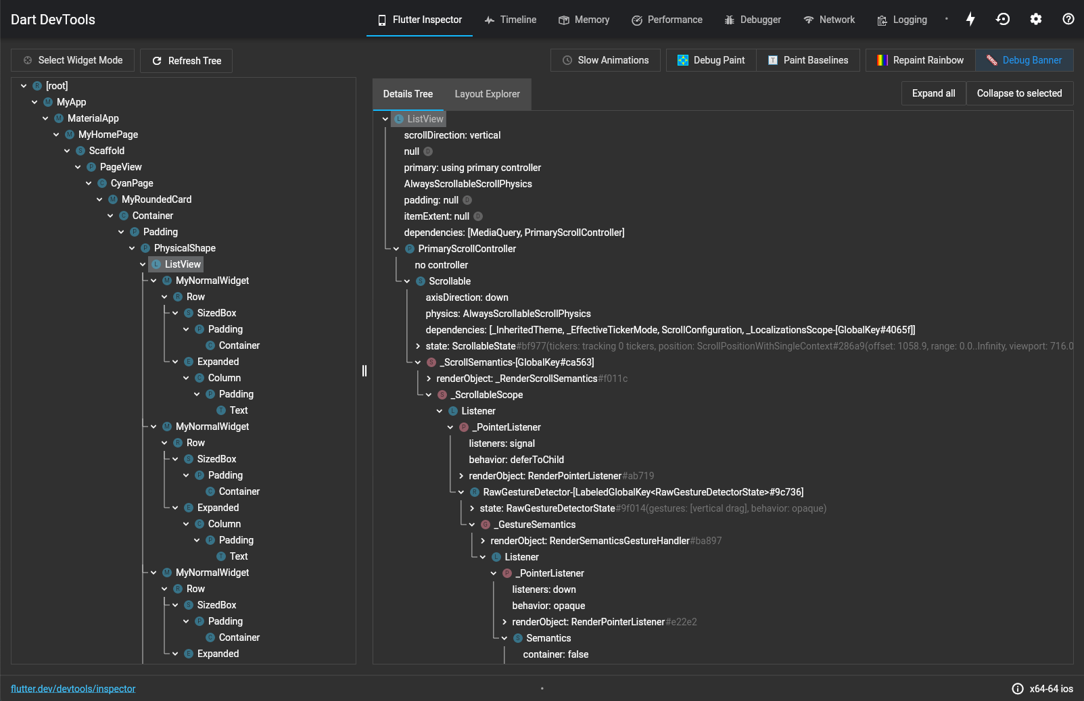Click the hot restart icon
Viewport: 1084px width, 701px height.
[x=1003, y=19]
